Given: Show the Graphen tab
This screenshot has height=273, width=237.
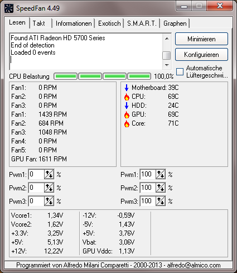Looking at the screenshot, I should coord(175,23).
